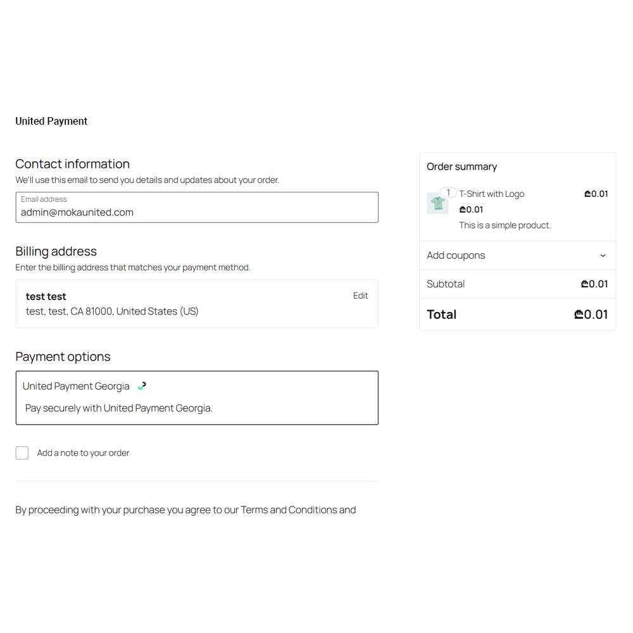633x633 pixels.
Task: Click the Edit link for billing address
Action: coord(360,295)
